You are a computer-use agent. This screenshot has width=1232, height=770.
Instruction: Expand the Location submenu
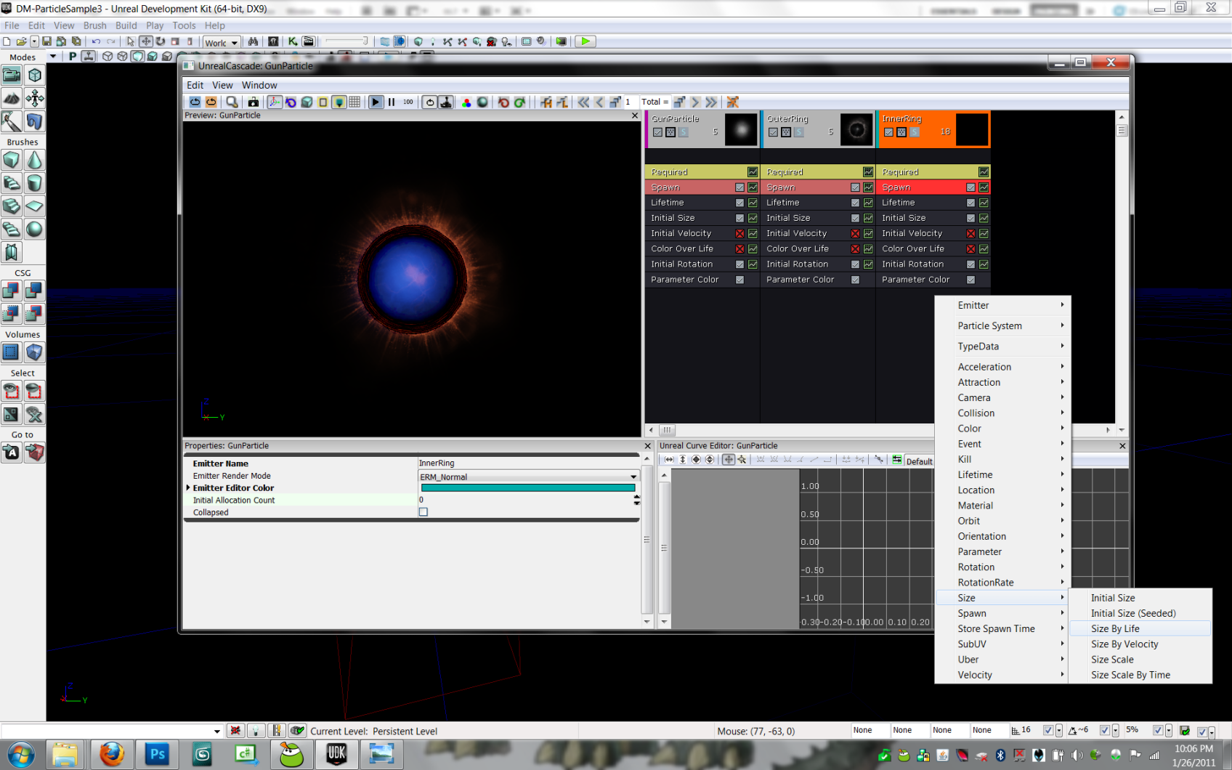click(1002, 490)
